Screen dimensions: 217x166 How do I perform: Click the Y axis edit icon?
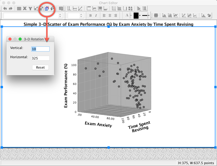(30, 9)
